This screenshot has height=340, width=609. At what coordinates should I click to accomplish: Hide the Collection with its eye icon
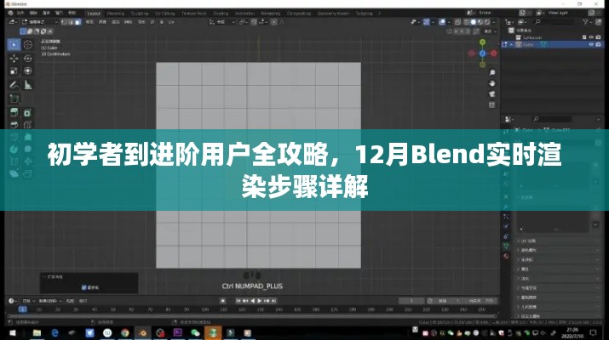[x=591, y=37]
